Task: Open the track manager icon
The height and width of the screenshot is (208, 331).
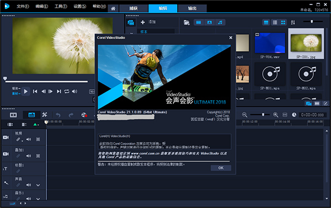Action: [x=24, y=124]
